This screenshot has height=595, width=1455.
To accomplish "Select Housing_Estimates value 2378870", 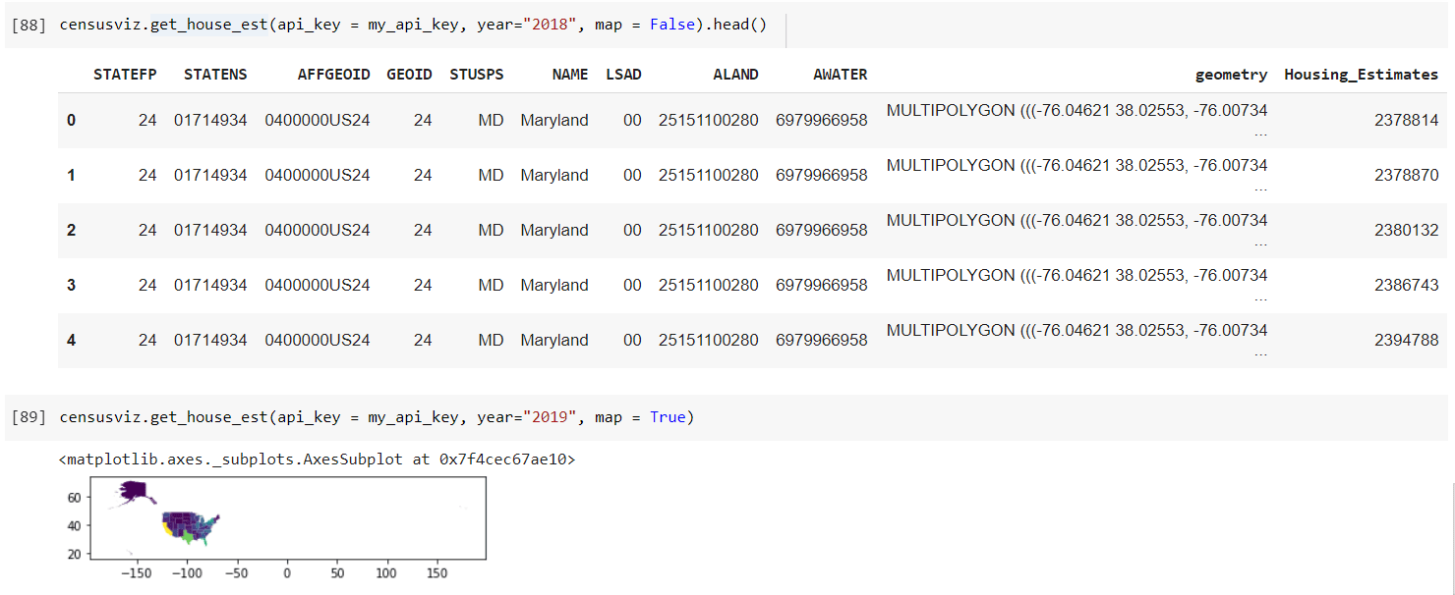I will (1406, 175).
